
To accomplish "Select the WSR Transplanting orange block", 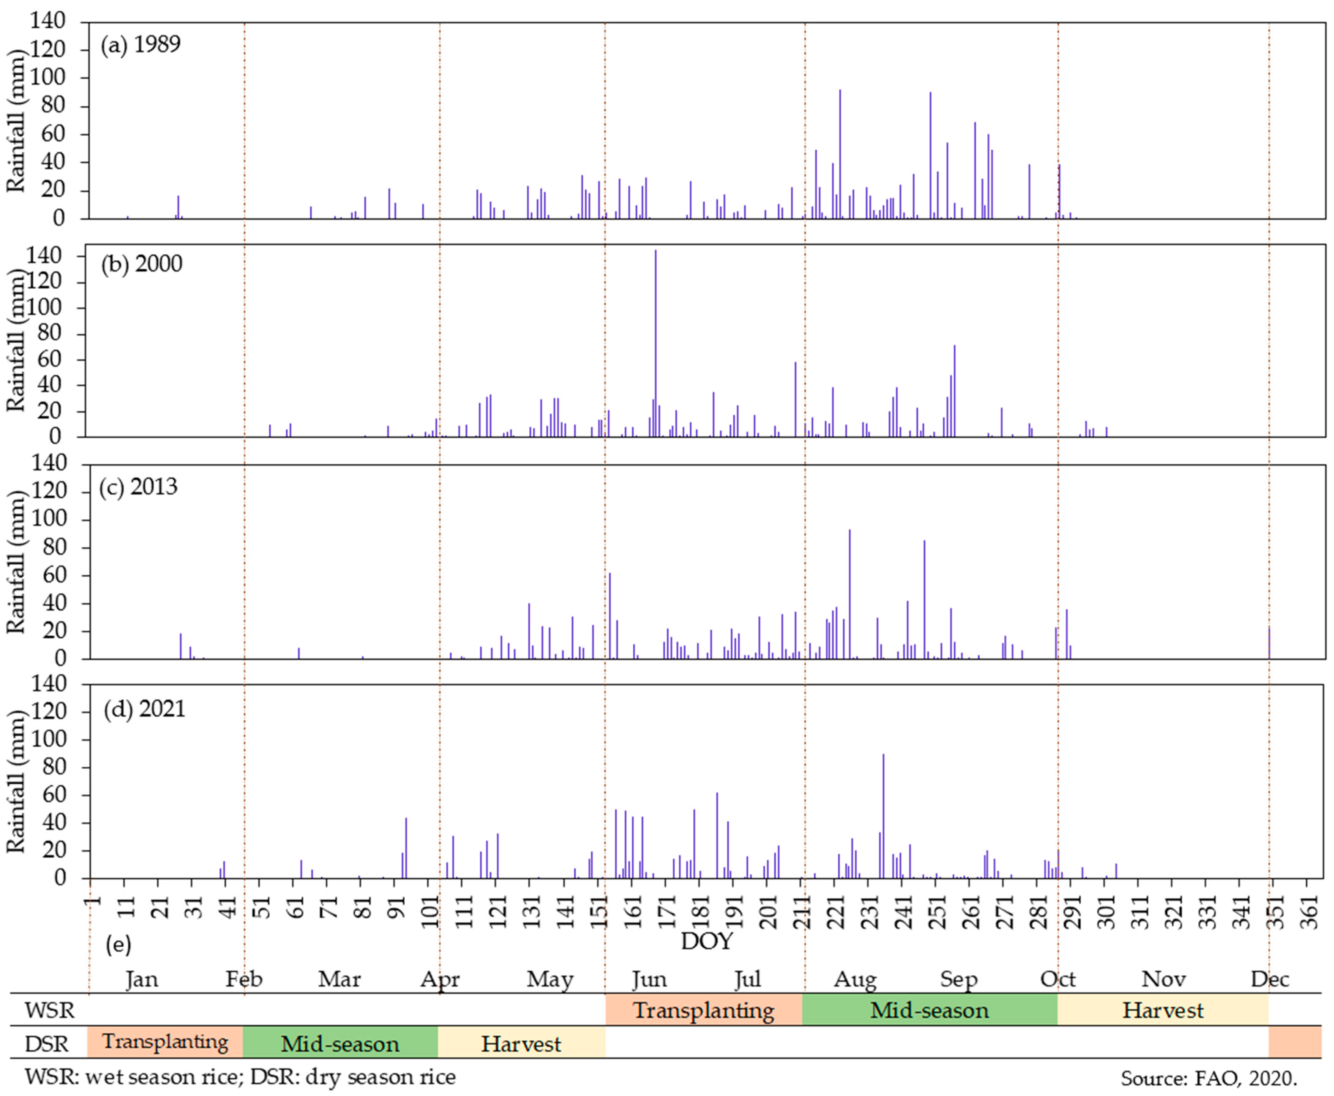I will (x=703, y=1011).
